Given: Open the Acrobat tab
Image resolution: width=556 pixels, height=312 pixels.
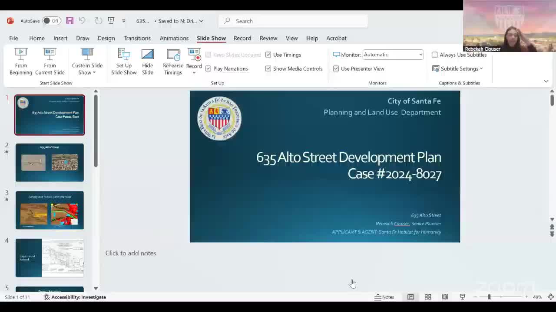Looking at the screenshot, I should (x=336, y=38).
